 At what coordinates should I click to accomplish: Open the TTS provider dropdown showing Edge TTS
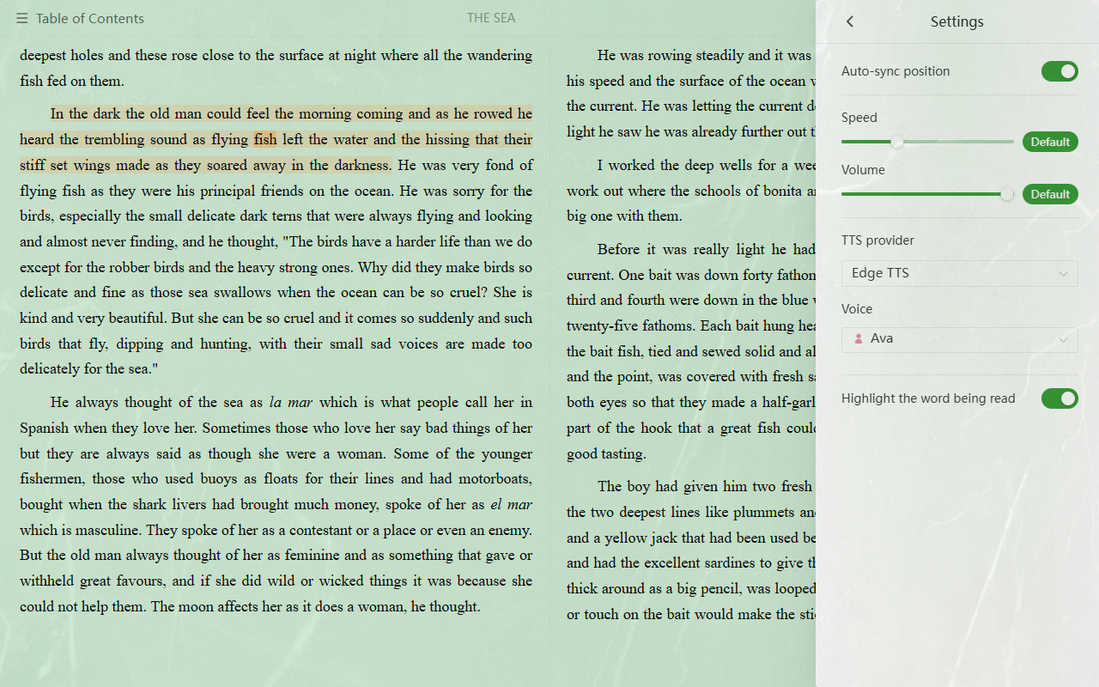click(960, 273)
